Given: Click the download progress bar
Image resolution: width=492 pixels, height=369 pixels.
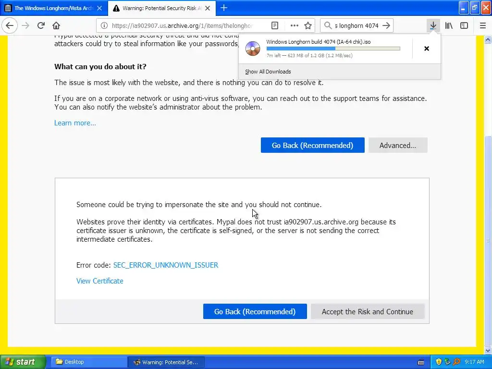Looking at the screenshot, I should (x=333, y=49).
